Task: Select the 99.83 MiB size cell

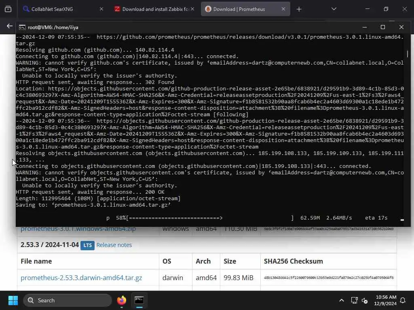Action: click(239, 278)
